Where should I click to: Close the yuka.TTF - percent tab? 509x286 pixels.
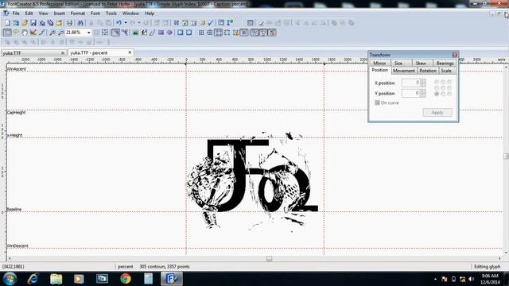[x=130, y=52]
